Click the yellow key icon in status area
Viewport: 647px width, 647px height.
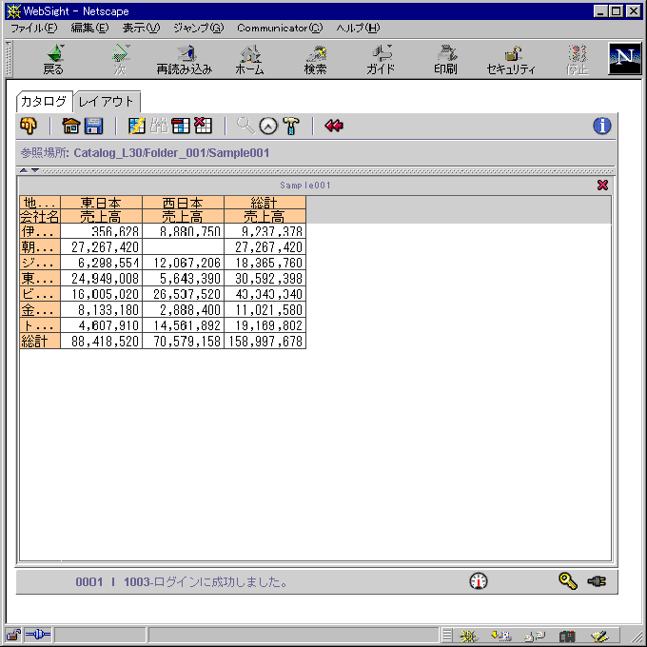tap(568, 580)
